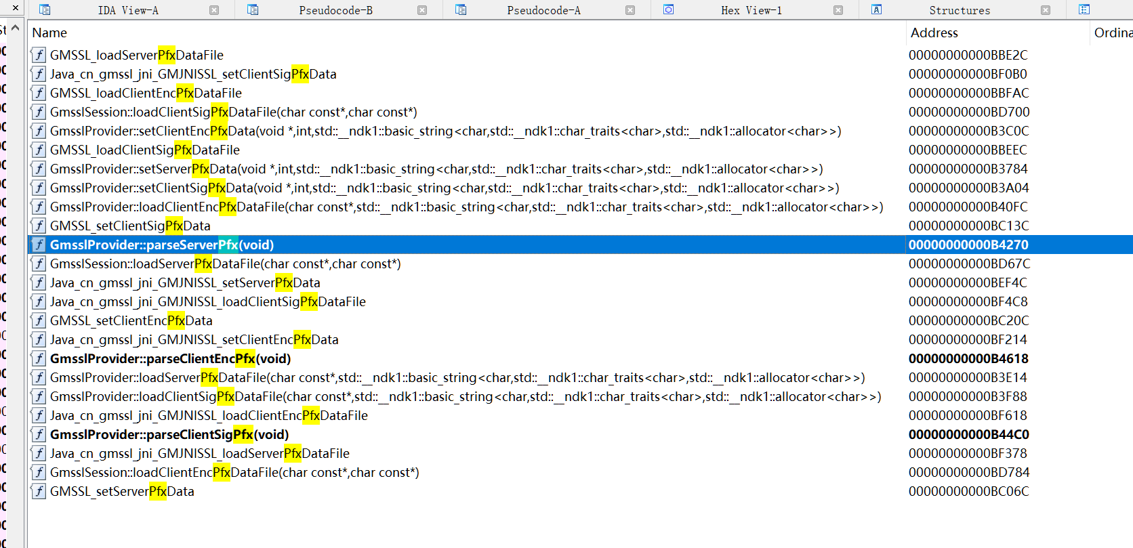Switch to the Pseudocode-A tab
1133x548 pixels.
pyautogui.click(x=543, y=10)
